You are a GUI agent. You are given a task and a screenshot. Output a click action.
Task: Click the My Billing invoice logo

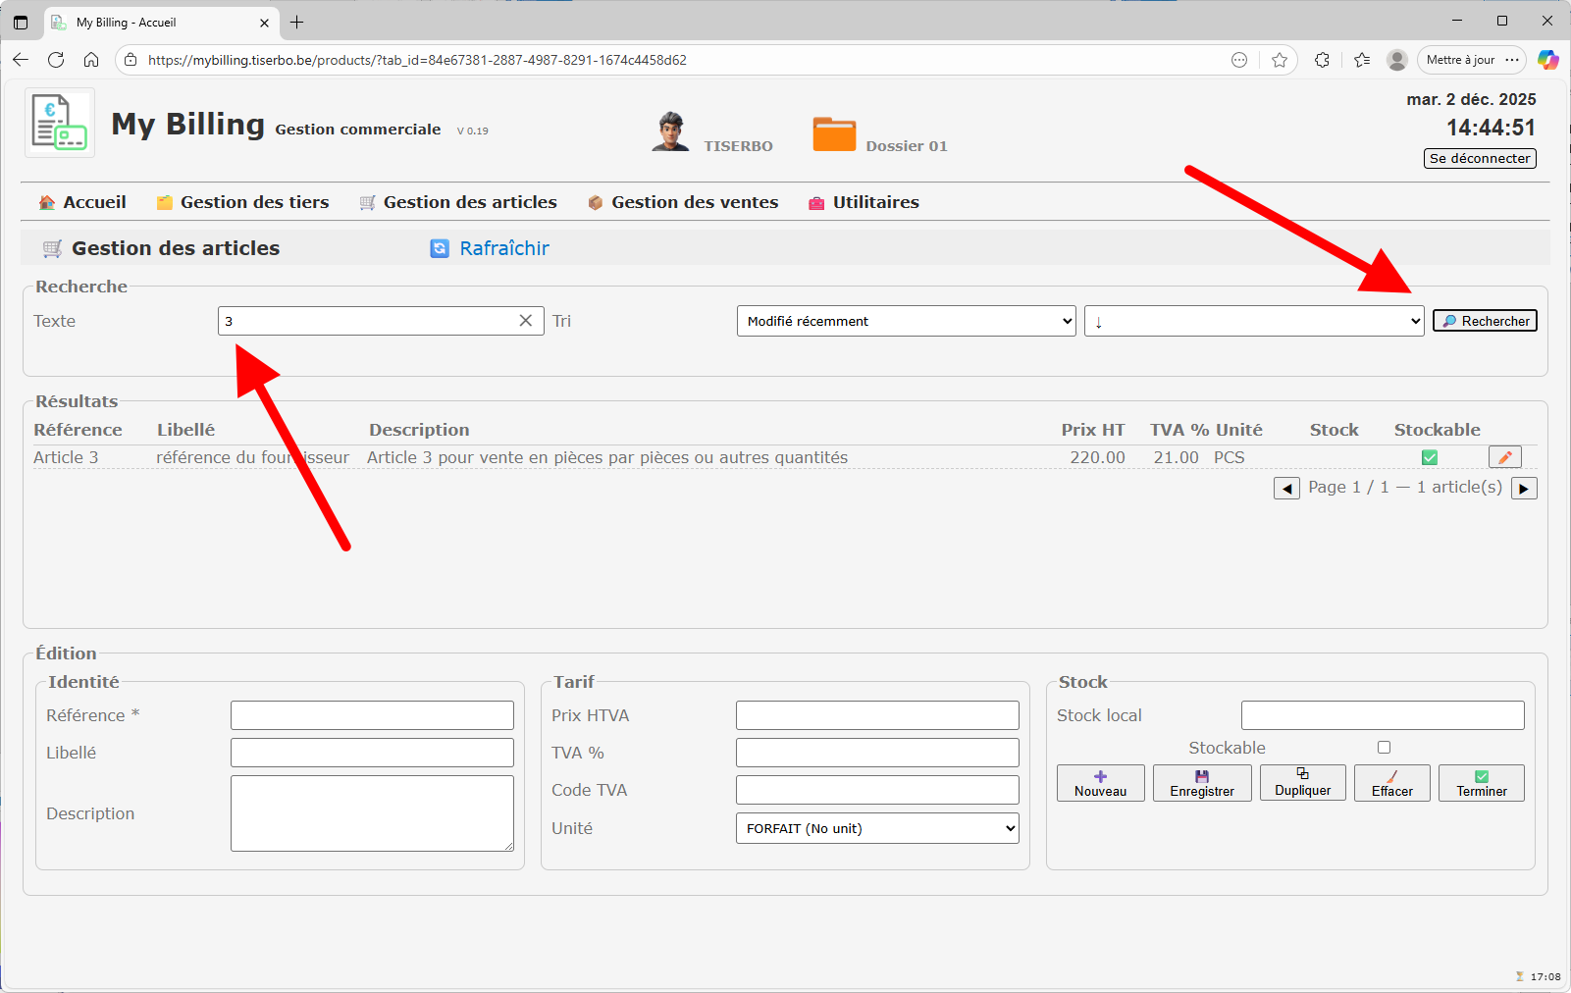(59, 123)
